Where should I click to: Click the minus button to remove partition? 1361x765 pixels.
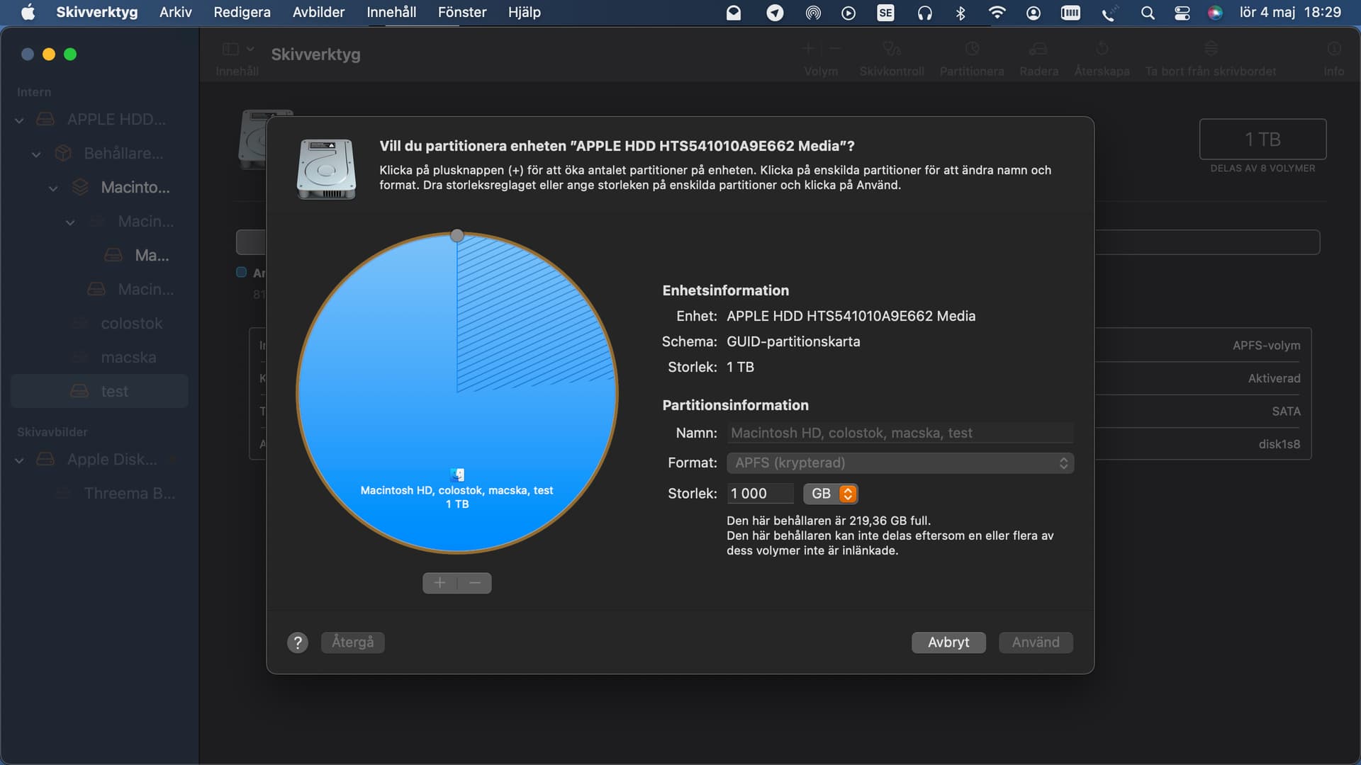[x=475, y=583]
